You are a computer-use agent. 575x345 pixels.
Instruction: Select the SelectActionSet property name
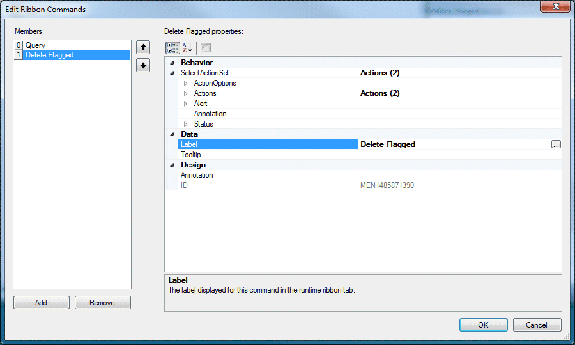204,73
